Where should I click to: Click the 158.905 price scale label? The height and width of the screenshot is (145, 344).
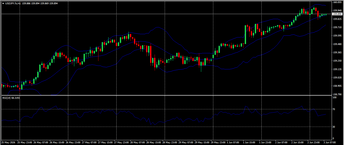(337, 86)
